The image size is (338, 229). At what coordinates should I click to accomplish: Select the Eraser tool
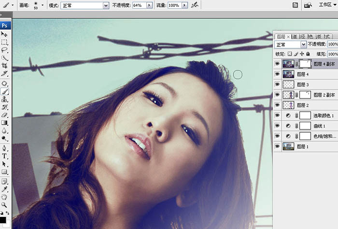pyautogui.click(x=4, y=115)
